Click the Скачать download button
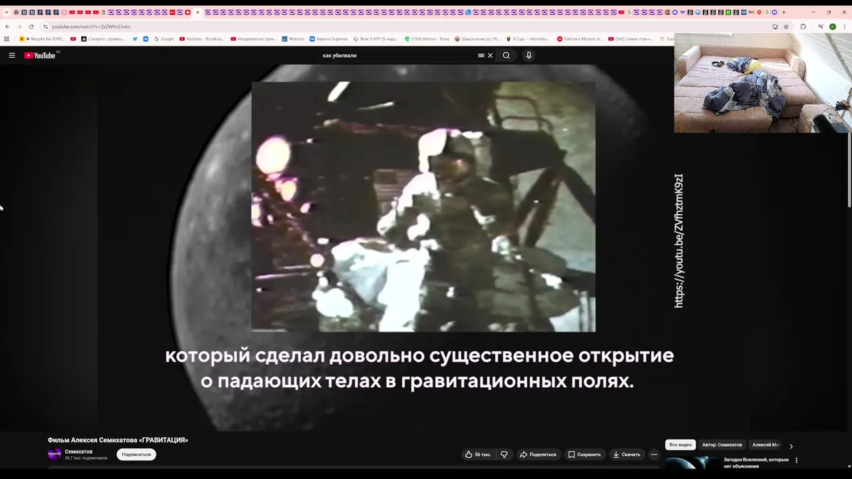 pos(626,454)
